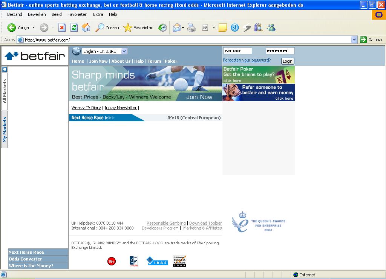Image resolution: width=386 pixels, height=279 pixels.
Task: Click Next Horse Race in sidebar menu
Action: click(x=38, y=252)
